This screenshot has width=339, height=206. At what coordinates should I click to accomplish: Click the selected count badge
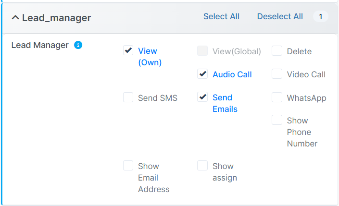click(320, 17)
